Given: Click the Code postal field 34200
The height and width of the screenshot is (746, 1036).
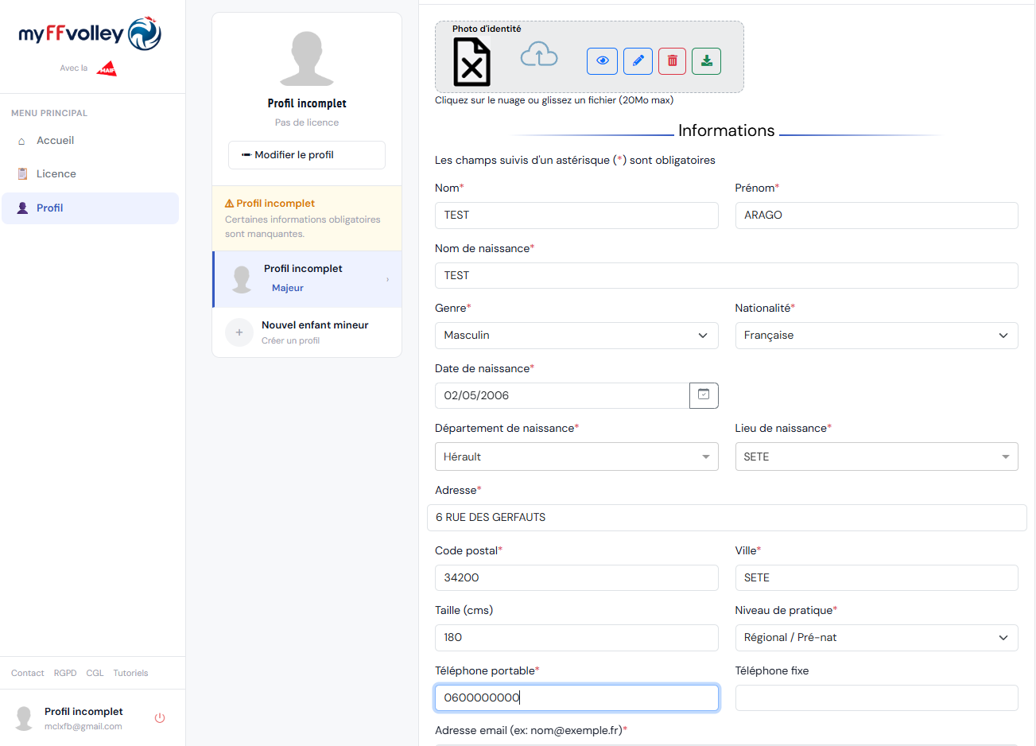Looking at the screenshot, I should click(x=576, y=578).
